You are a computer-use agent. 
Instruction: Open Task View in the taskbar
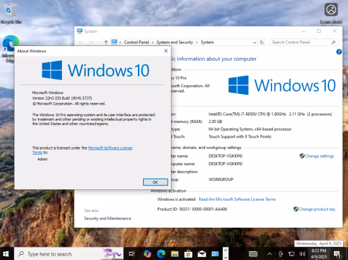click(132, 254)
